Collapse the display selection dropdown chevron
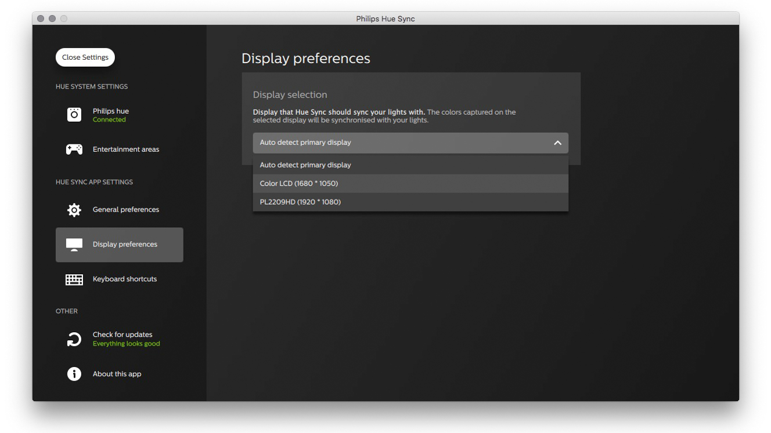This screenshot has height=433, width=771. [557, 143]
